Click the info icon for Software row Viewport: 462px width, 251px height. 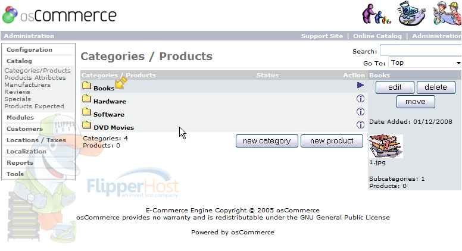360,112
